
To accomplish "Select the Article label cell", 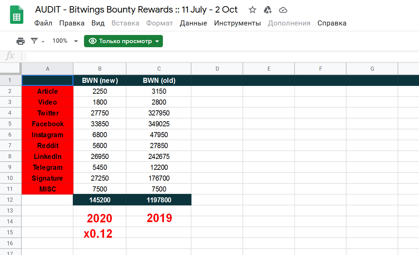I will click(x=48, y=91).
